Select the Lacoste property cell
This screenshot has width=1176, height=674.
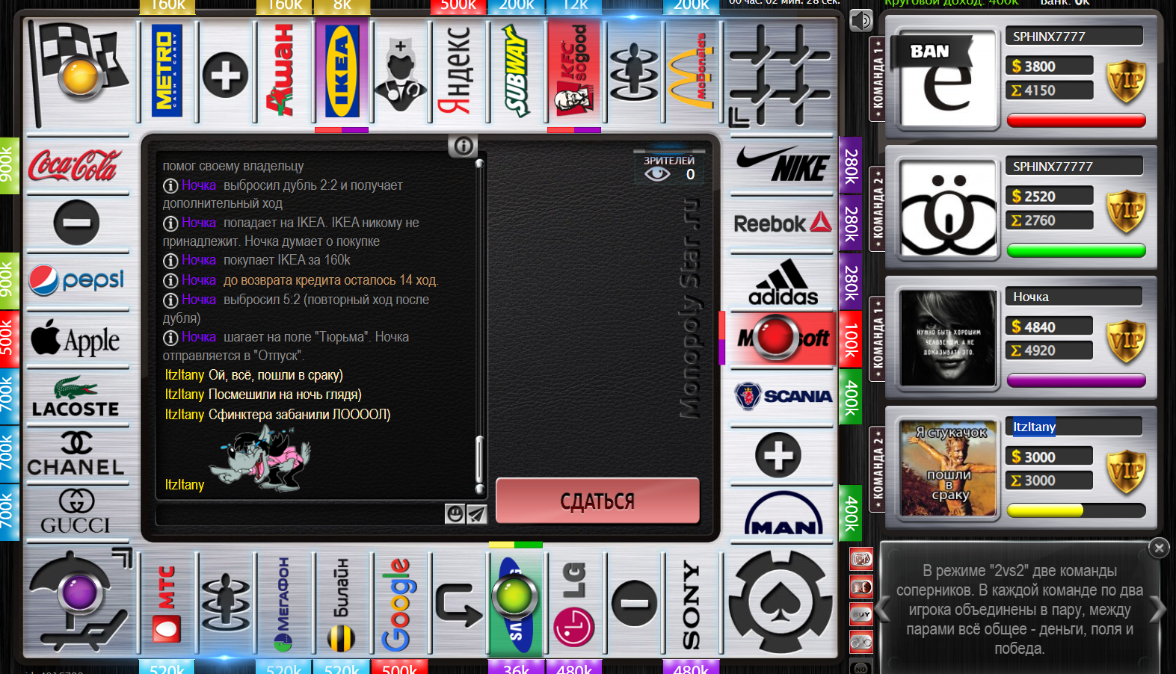click(x=76, y=397)
